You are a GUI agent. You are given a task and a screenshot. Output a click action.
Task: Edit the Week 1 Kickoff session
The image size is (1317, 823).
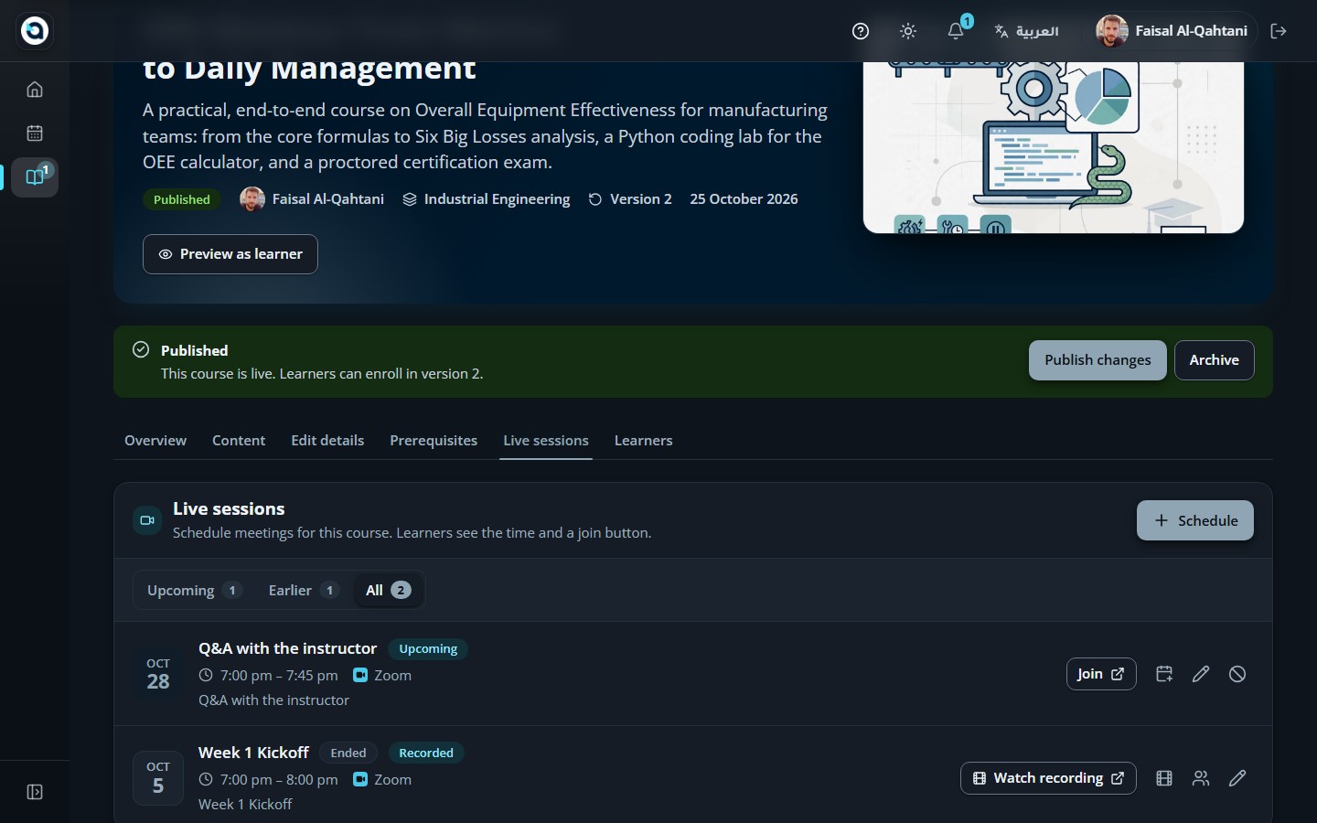1237,778
